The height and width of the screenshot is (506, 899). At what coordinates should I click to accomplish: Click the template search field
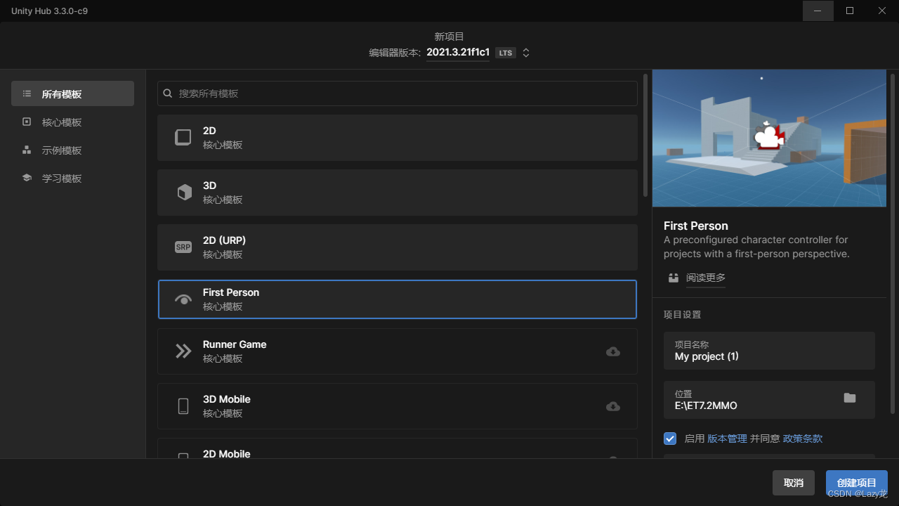click(398, 93)
